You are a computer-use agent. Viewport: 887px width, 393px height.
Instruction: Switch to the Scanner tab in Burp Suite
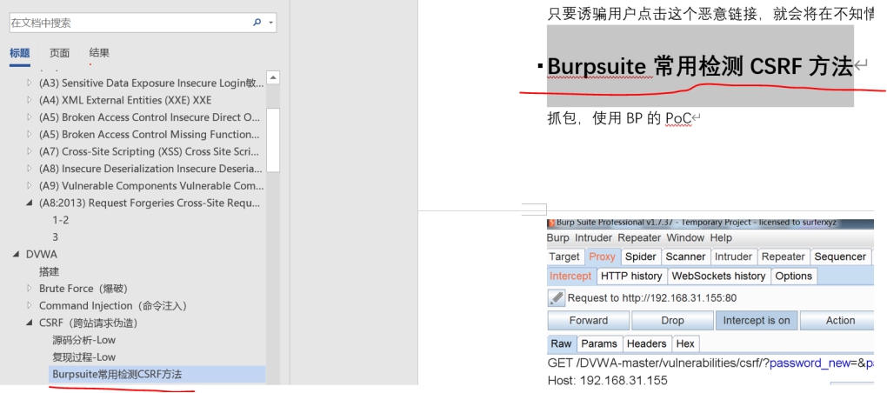[x=685, y=256]
